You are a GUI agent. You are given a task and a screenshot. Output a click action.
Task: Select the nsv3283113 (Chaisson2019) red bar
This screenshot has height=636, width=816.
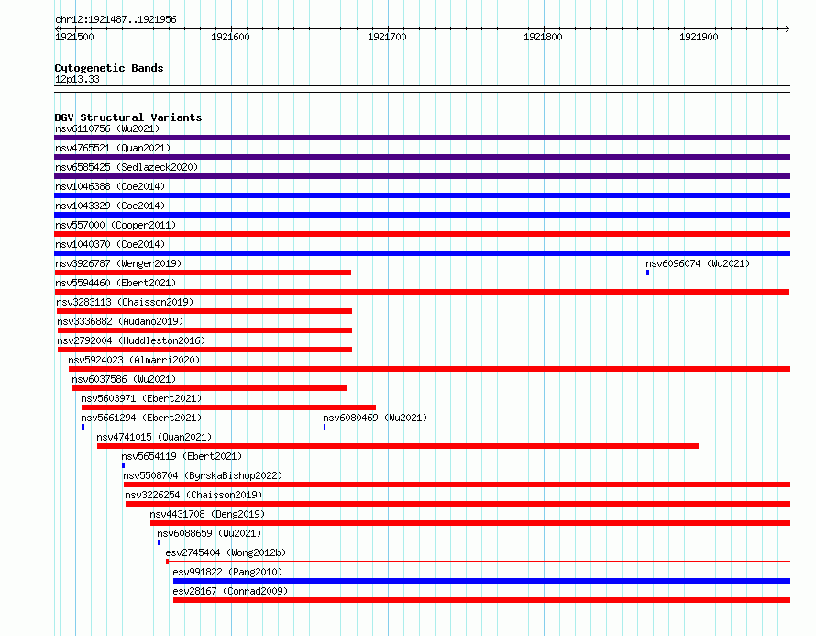204,311
